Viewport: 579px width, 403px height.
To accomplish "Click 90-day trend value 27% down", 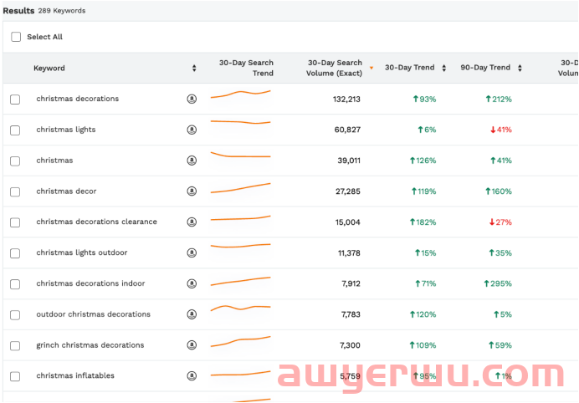I will click(x=500, y=222).
